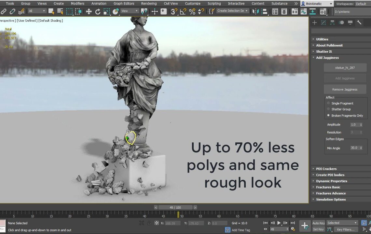Select the Move transform tool

point(89,11)
